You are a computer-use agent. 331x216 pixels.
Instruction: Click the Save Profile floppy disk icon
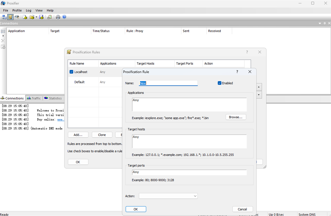(41, 17)
